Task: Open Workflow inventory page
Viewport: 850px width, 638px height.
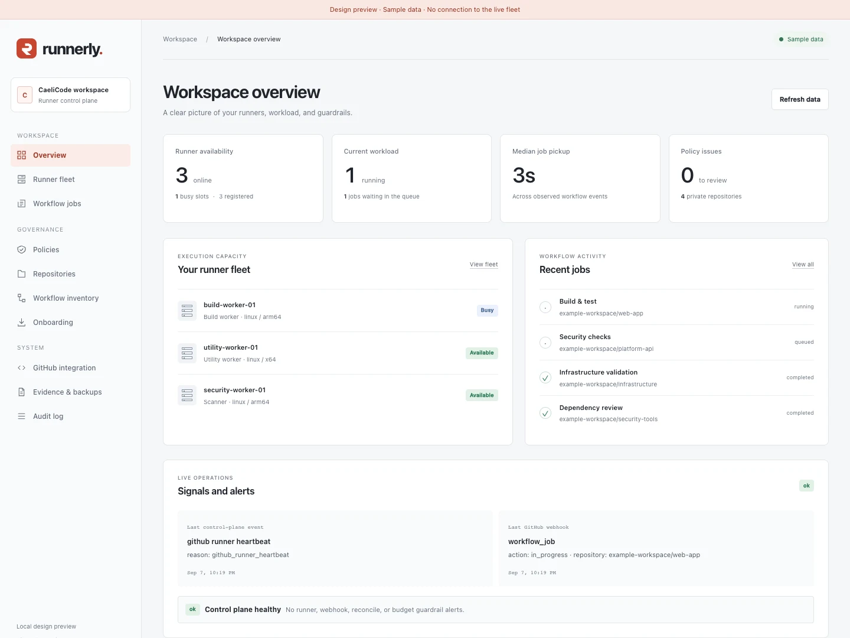Action: coord(70,298)
